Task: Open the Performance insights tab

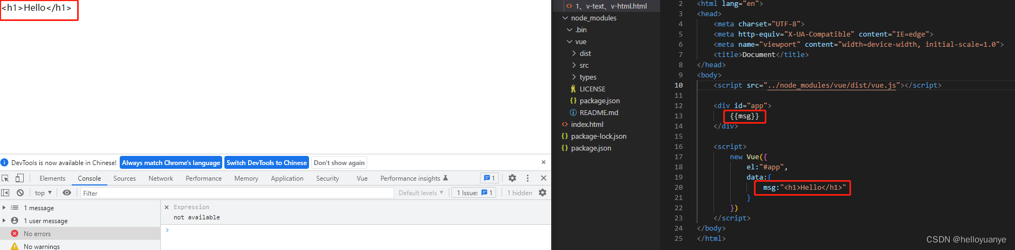Action: click(414, 178)
